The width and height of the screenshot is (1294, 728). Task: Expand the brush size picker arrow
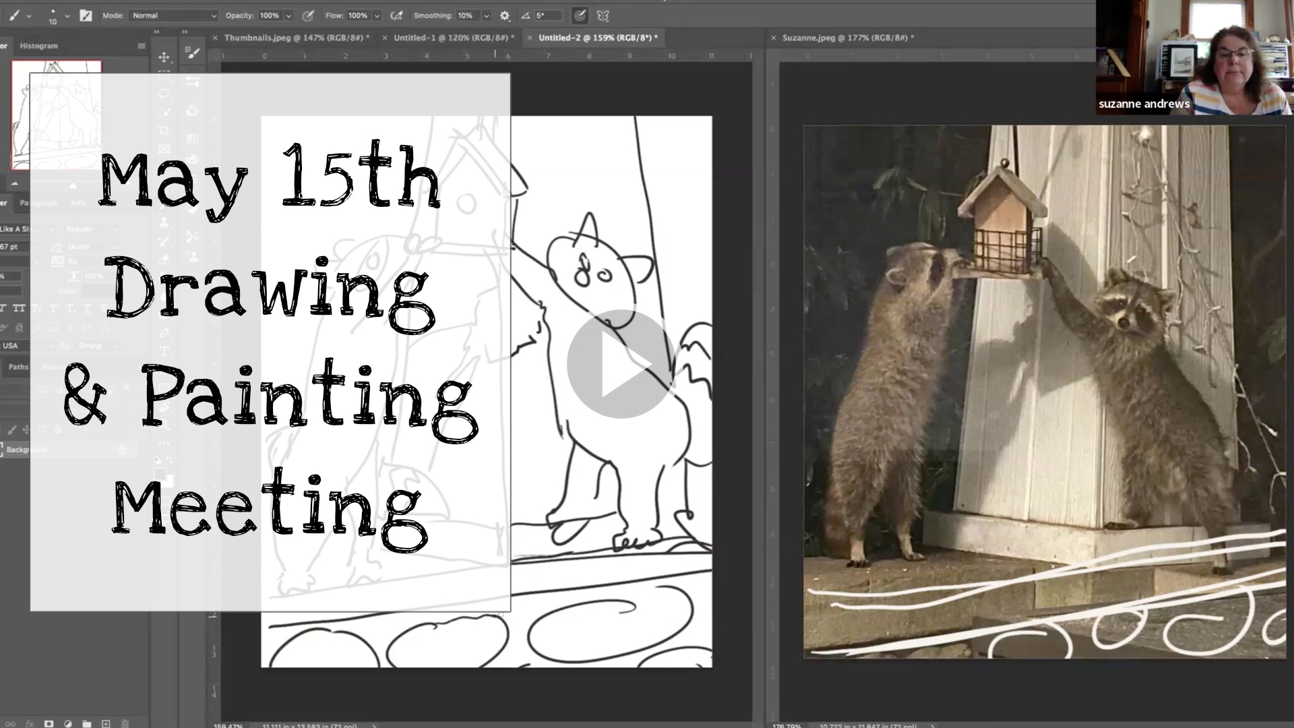[x=67, y=16]
